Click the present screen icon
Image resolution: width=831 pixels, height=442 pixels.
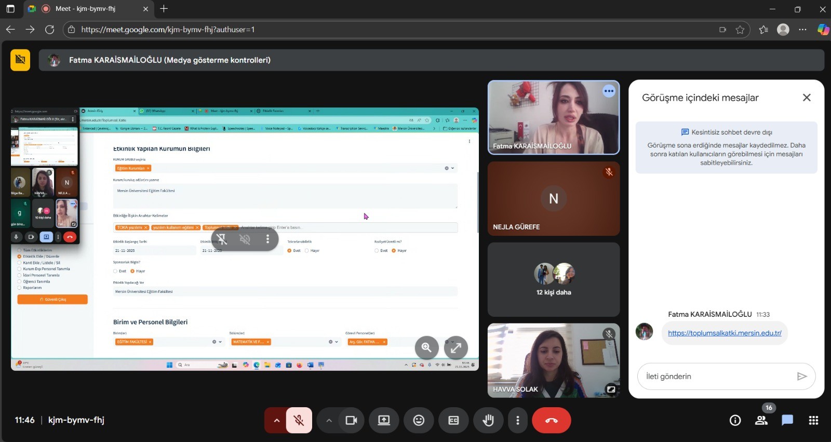384,420
